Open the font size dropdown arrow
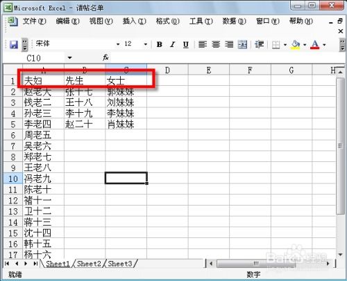This screenshot has width=347, height=281. point(146,44)
